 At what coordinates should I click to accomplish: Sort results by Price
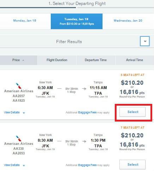[19, 60]
